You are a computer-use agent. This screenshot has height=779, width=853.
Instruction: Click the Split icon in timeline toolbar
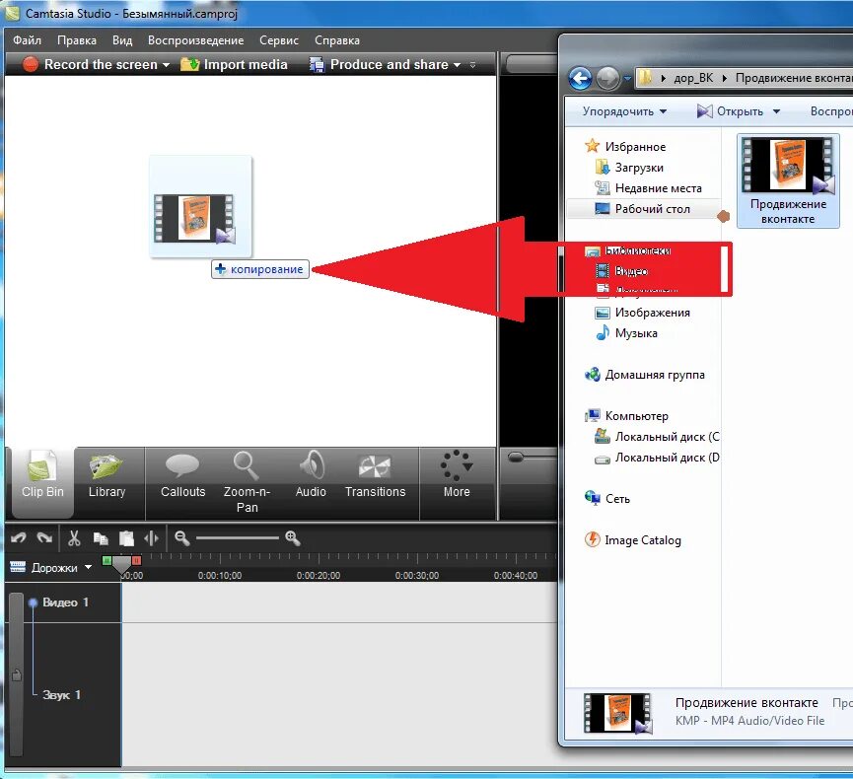pyautogui.click(x=151, y=538)
